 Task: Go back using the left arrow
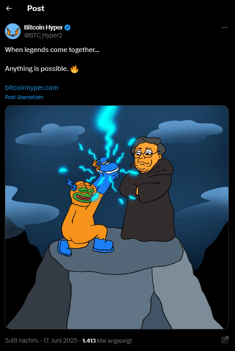[9, 8]
